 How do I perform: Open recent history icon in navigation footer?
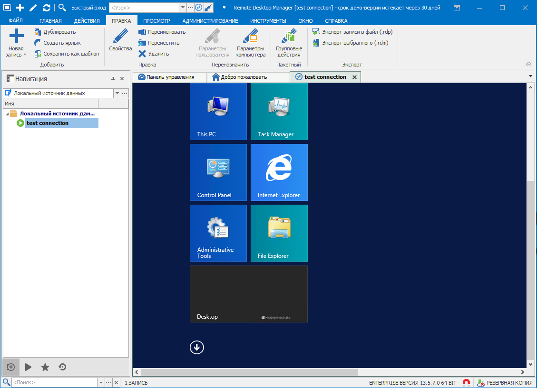coord(62,367)
